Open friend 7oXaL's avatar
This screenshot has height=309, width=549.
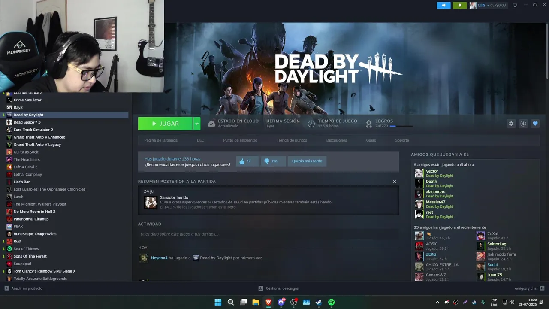pos(480,236)
